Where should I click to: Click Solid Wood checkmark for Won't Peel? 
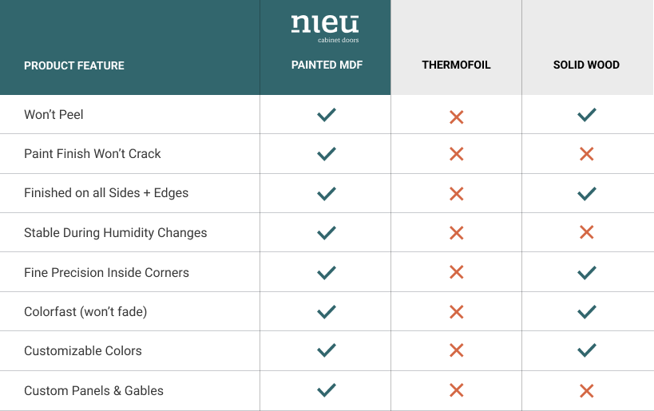tap(587, 115)
